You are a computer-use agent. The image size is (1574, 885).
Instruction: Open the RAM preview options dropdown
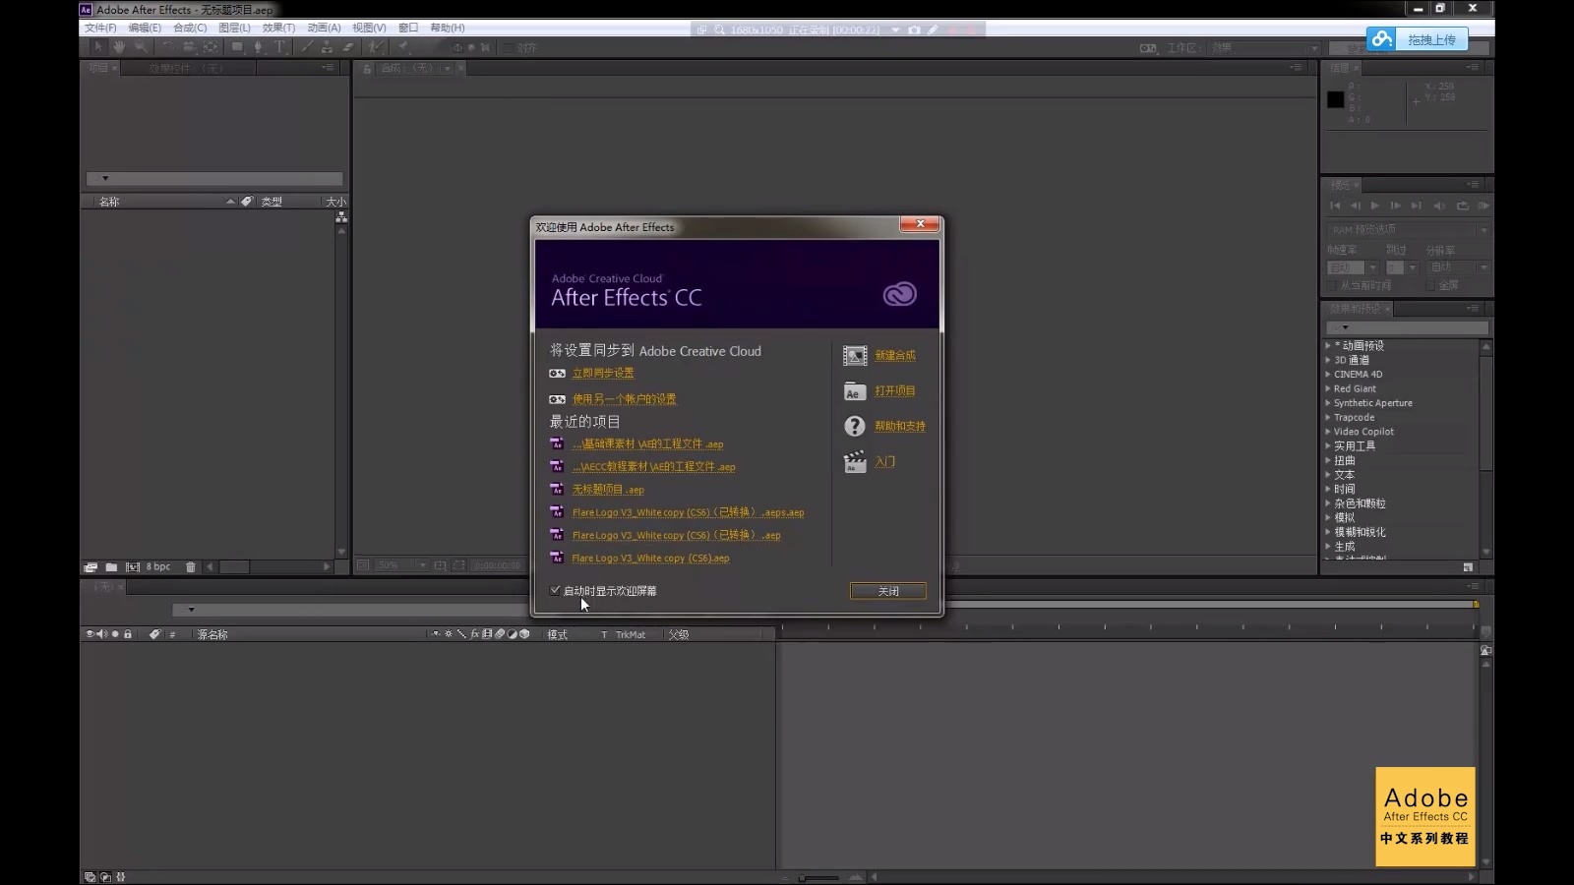[1408, 229]
